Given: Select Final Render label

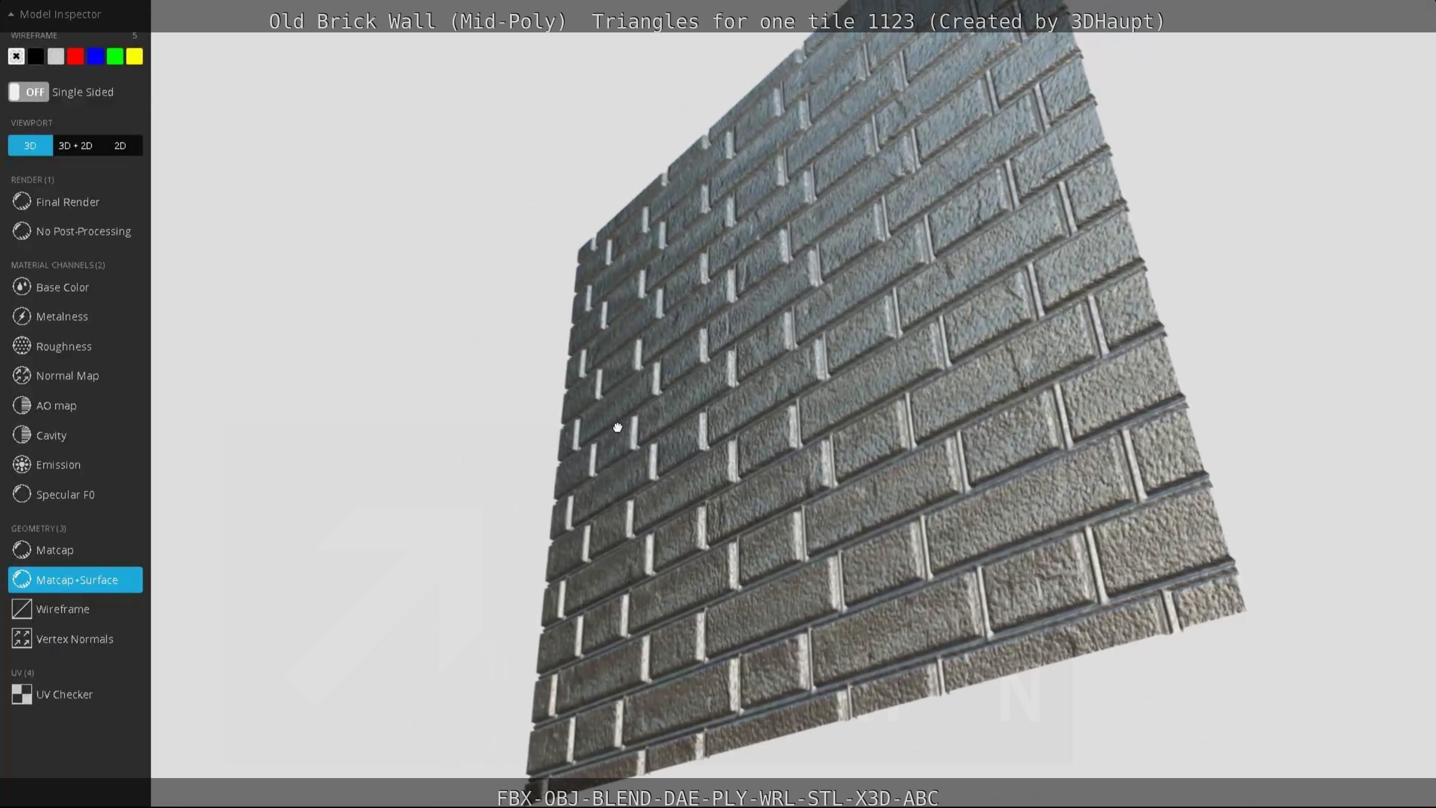Looking at the screenshot, I should (x=67, y=202).
